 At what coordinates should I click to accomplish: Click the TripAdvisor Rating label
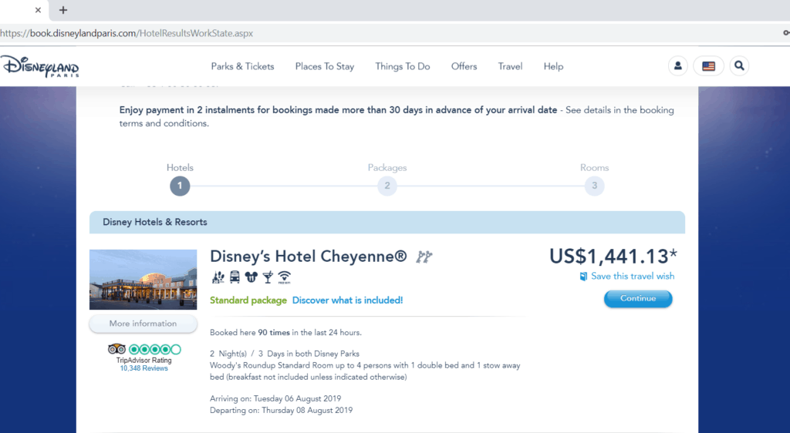tap(143, 360)
